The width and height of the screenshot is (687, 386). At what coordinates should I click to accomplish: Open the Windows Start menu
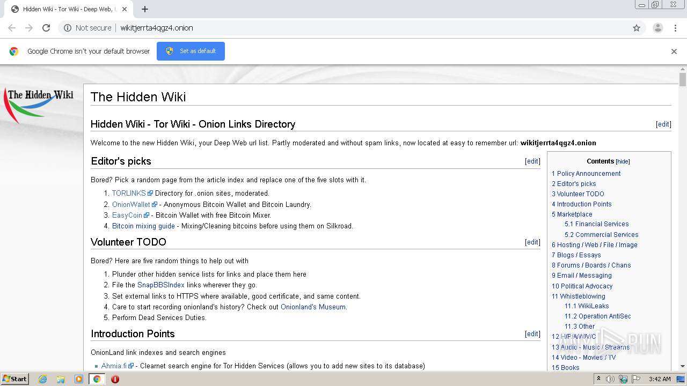[x=14, y=379]
